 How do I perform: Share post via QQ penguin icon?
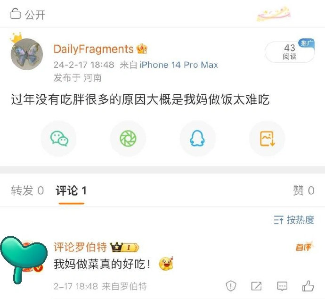coord(197,138)
